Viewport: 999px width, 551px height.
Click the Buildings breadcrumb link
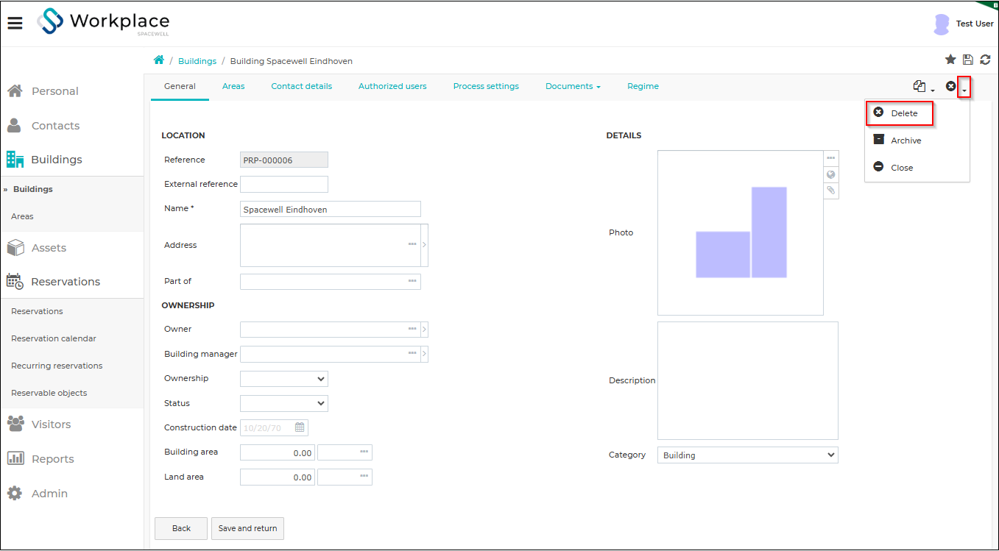pyautogui.click(x=197, y=61)
